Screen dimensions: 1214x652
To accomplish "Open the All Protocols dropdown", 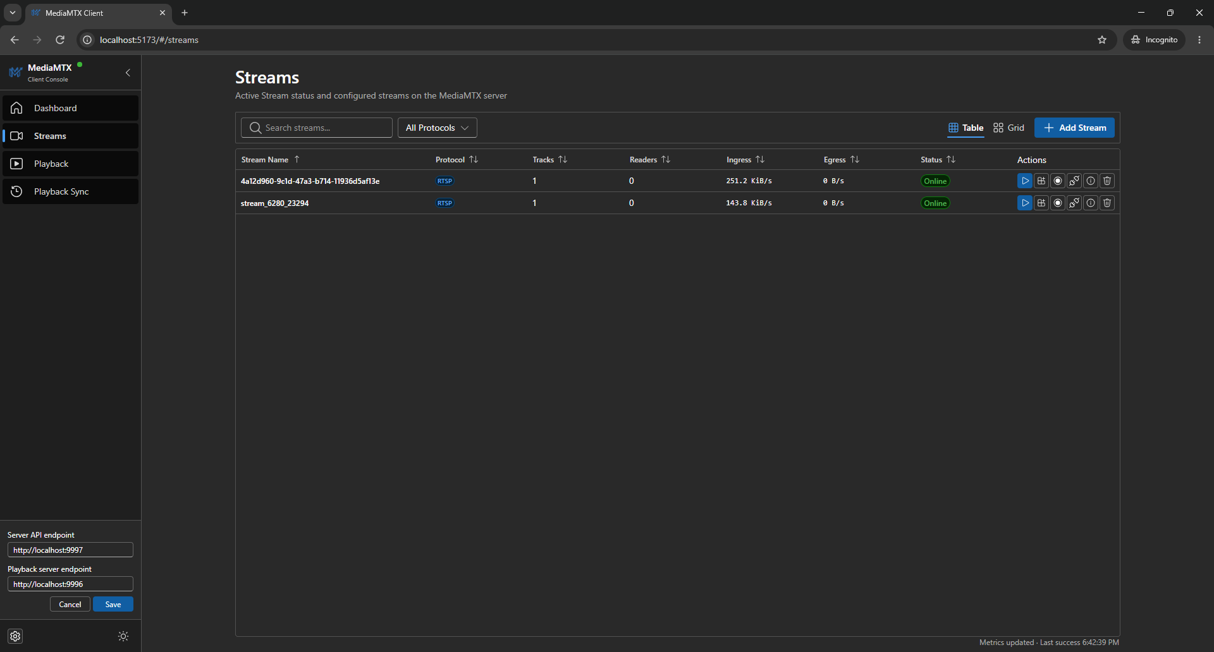I will 437,128.
